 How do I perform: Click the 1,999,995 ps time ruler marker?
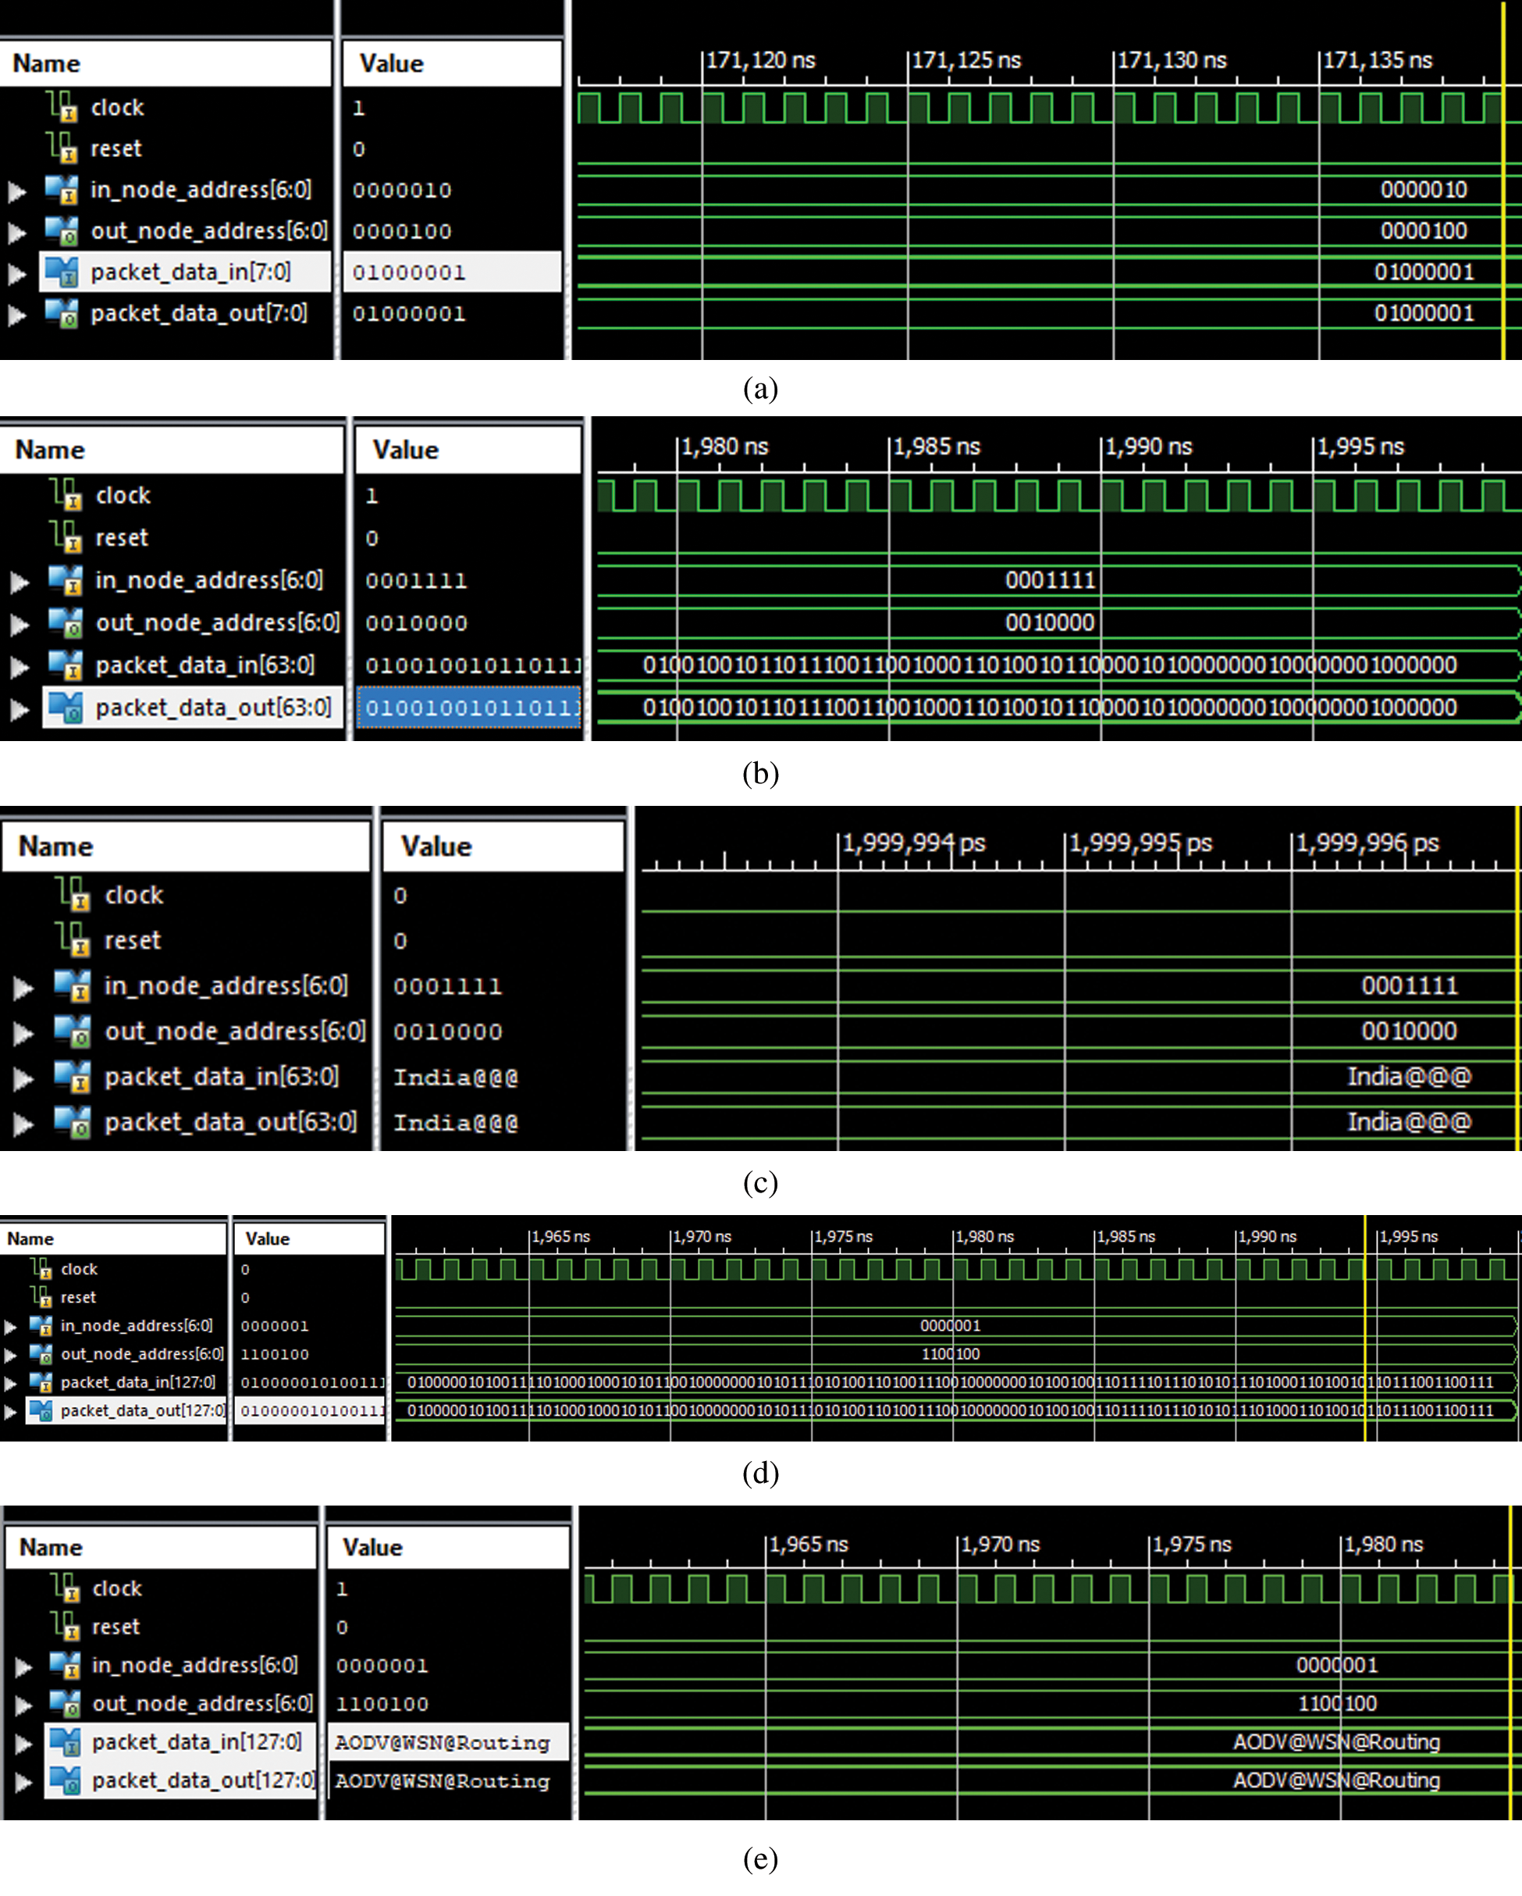(1140, 843)
